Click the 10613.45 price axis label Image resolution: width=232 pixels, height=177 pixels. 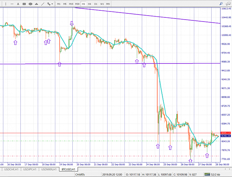click(226, 9)
